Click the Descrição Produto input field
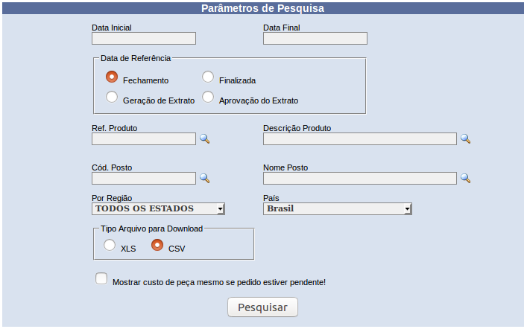Viewport: 527px width, 329px height. tap(360, 139)
